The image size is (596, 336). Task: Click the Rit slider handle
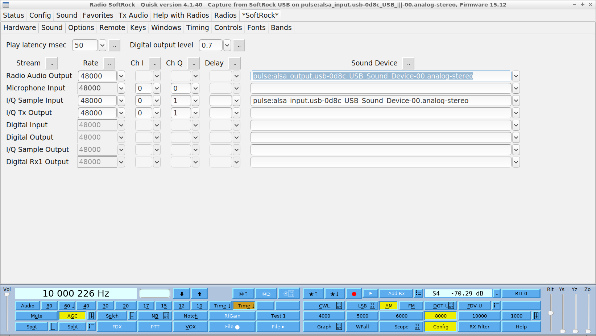coord(551,313)
